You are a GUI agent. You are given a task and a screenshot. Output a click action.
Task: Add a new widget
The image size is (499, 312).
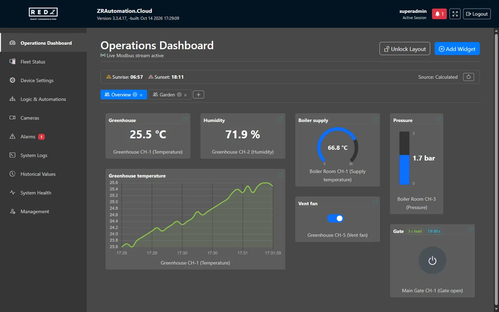click(x=457, y=49)
